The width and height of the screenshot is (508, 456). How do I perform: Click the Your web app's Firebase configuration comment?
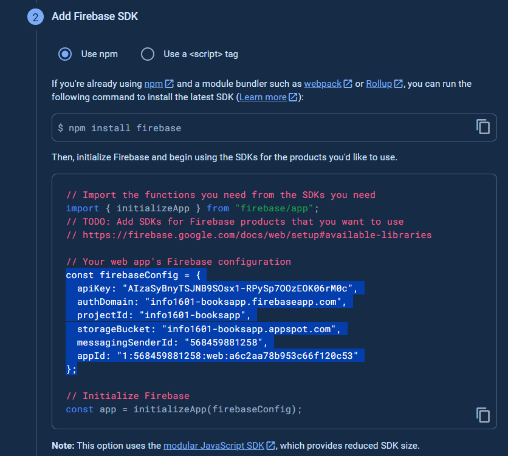[x=179, y=262]
